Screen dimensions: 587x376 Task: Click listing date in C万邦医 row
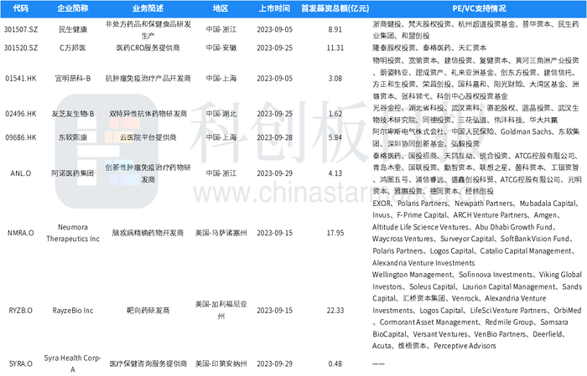point(274,48)
